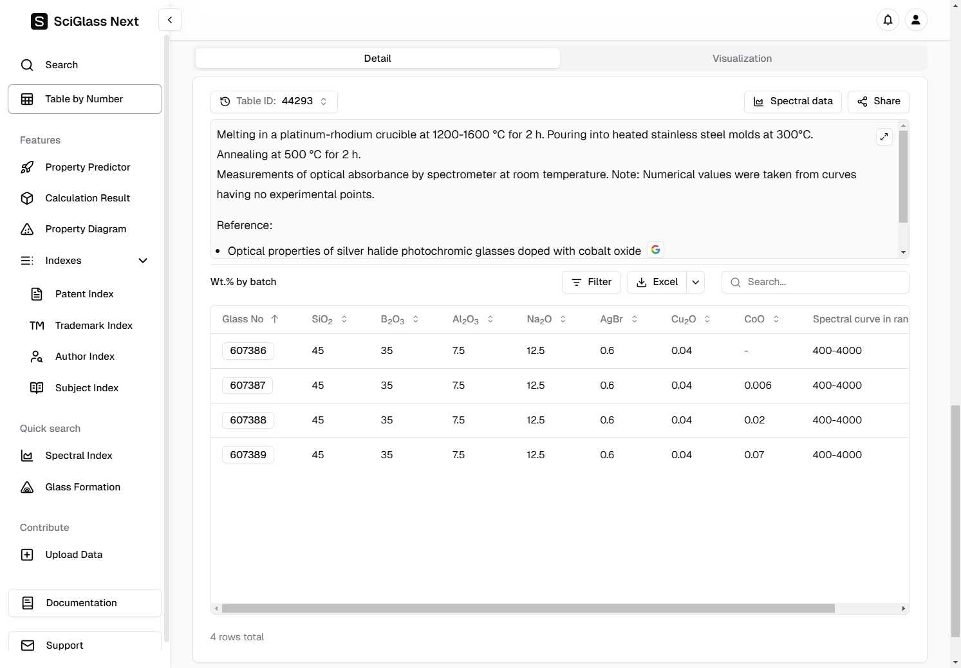Switch to the Visualization tab
Image resolution: width=961 pixels, height=668 pixels.
742,59
